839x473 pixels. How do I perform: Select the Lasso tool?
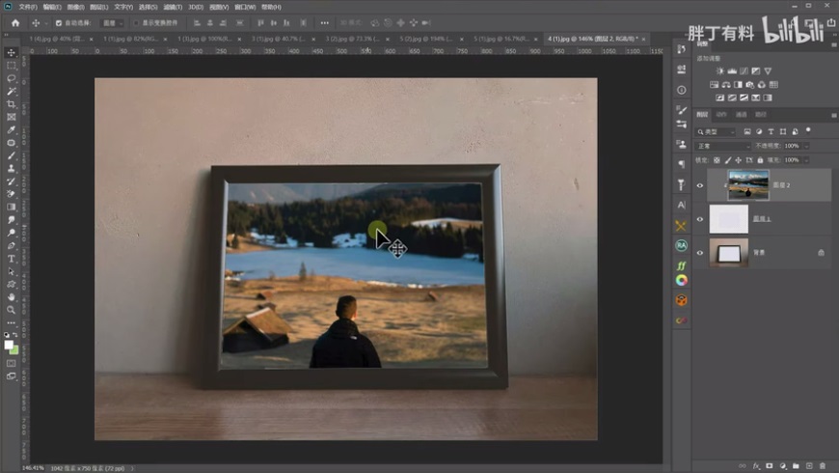click(x=11, y=78)
